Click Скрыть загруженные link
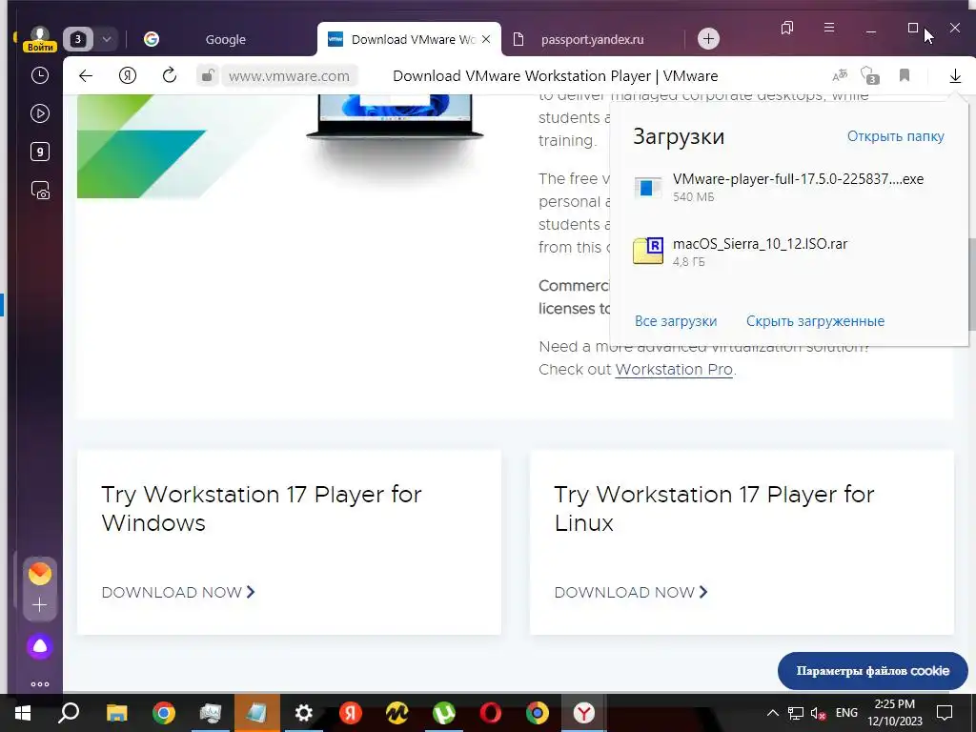Screen dimensions: 976x732 pyautogui.click(x=815, y=321)
